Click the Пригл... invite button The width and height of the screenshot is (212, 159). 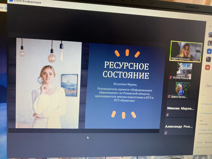click(209, 86)
